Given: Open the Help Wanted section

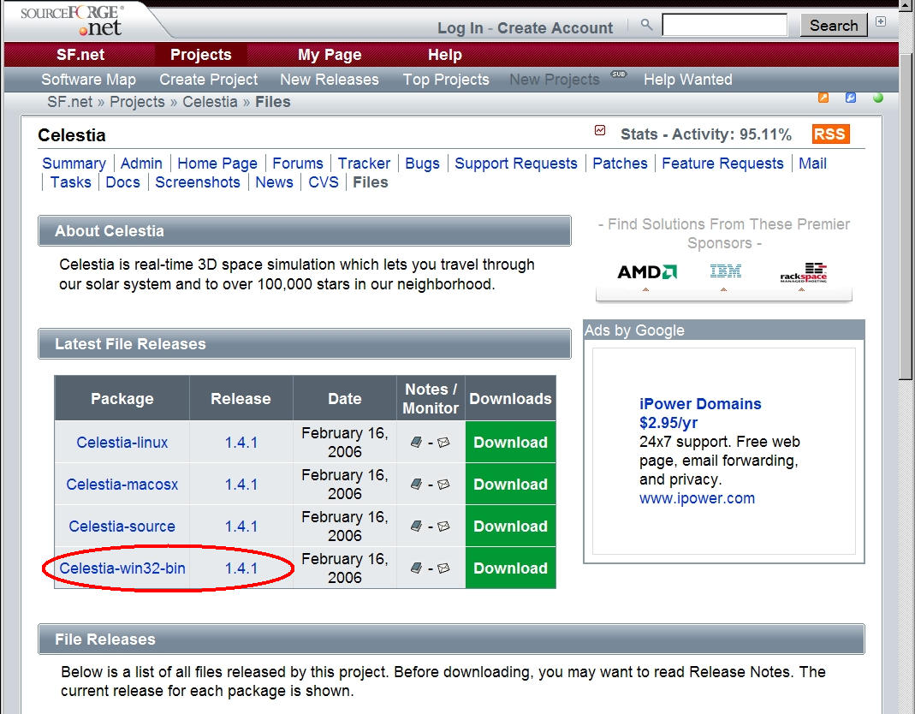Looking at the screenshot, I should click(688, 80).
